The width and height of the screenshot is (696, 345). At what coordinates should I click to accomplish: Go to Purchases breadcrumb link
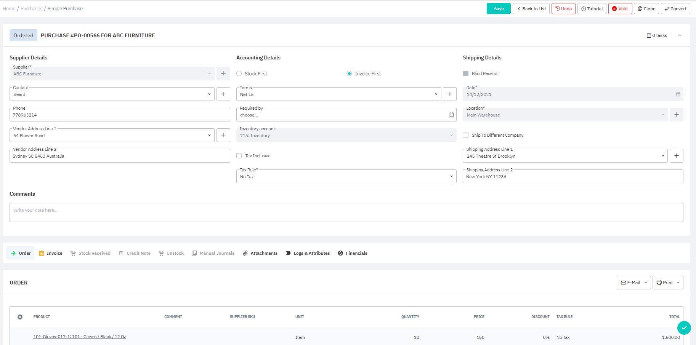(x=31, y=9)
